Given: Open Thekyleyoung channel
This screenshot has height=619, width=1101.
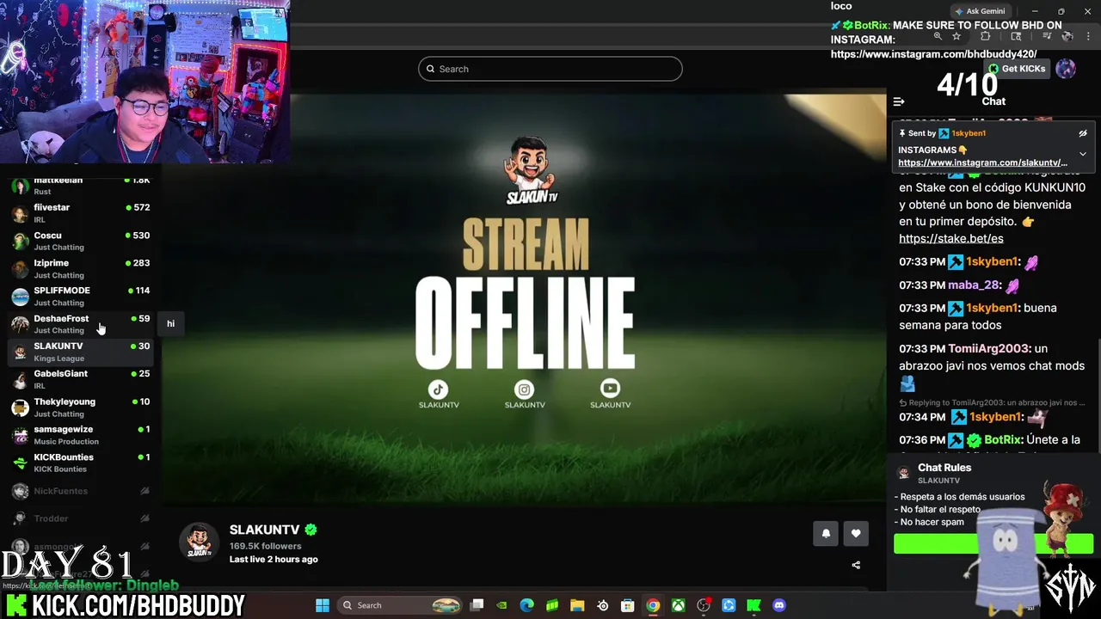Looking at the screenshot, I should pyautogui.click(x=79, y=407).
